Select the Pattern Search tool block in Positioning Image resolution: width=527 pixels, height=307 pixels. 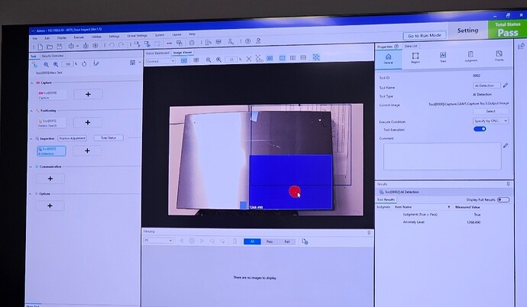tap(52, 123)
